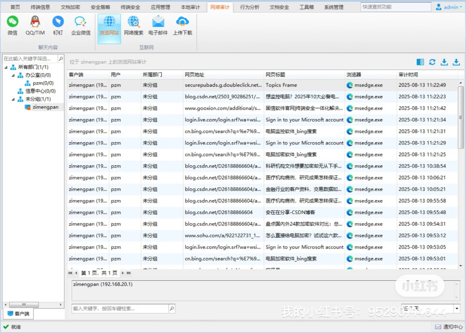Select the www.sohu.com/a/922122731 row
466x333 pixels.
[263, 236]
